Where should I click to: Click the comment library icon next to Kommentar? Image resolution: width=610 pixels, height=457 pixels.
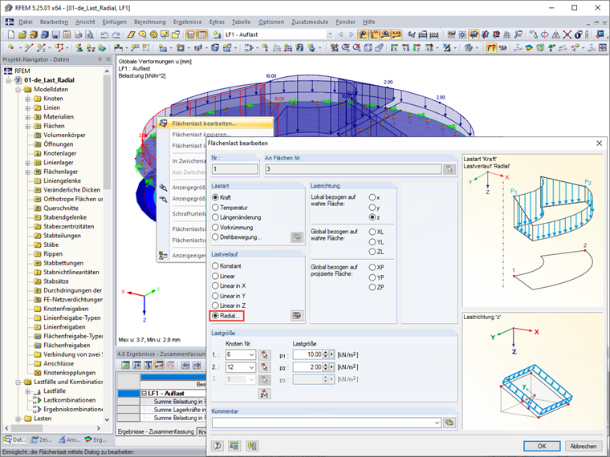pos(449,422)
